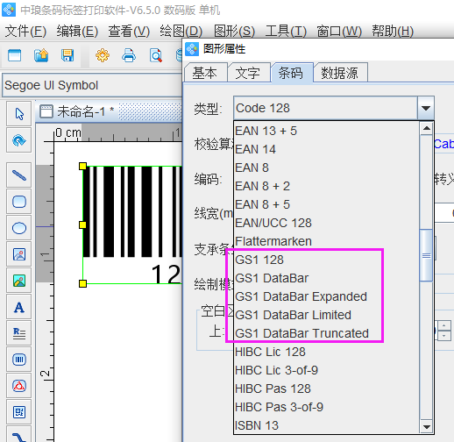Click the dropdown list scroll up arrow
Image resolution: width=454 pixels, height=442 pixels.
point(427,128)
